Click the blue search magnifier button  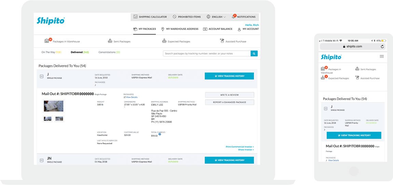[254, 53]
